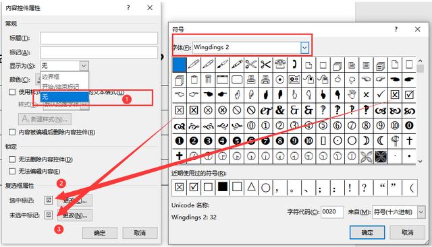Select the cassette tape symbol
The width and height of the screenshot is (432, 247).
pyautogui.click(x=294, y=80)
